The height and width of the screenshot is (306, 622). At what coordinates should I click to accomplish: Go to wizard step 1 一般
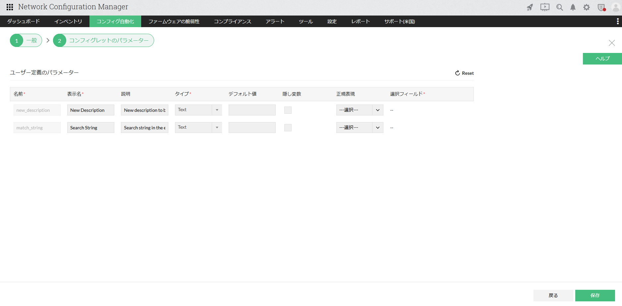(26, 40)
